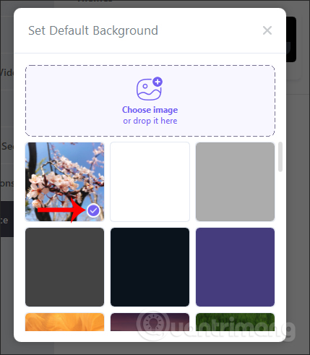Pick the dark plum gradient thumbnail

(x=150, y=322)
